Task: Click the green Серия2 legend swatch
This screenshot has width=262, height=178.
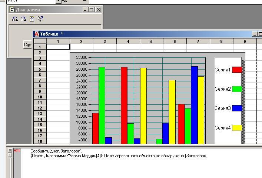Action: click(237, 89)
